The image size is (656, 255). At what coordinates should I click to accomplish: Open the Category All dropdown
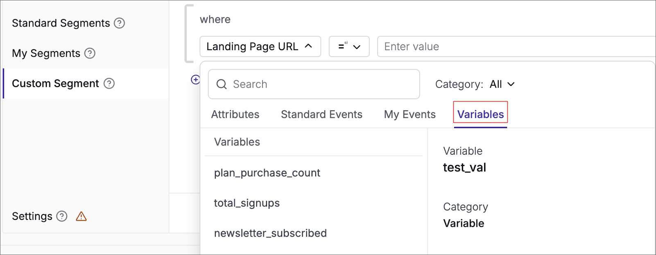pos(502,84)
